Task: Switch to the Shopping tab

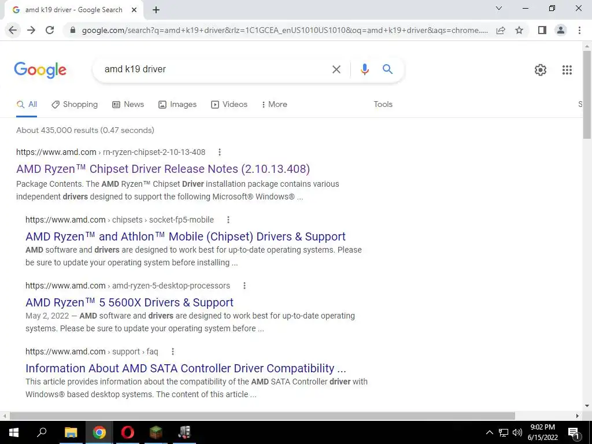Action: click(75, 105)
